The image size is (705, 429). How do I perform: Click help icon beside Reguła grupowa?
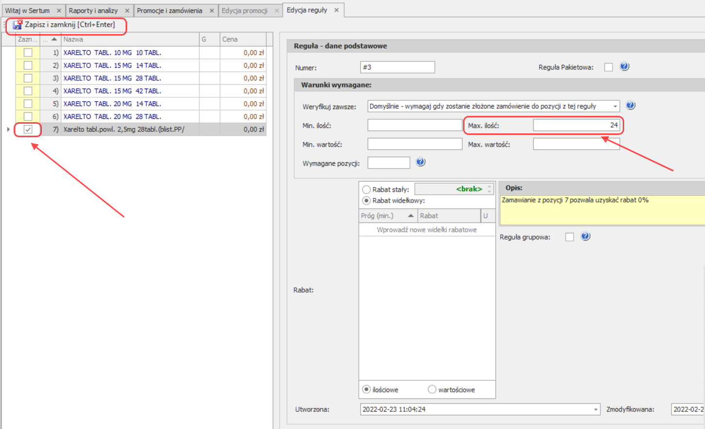586,237
